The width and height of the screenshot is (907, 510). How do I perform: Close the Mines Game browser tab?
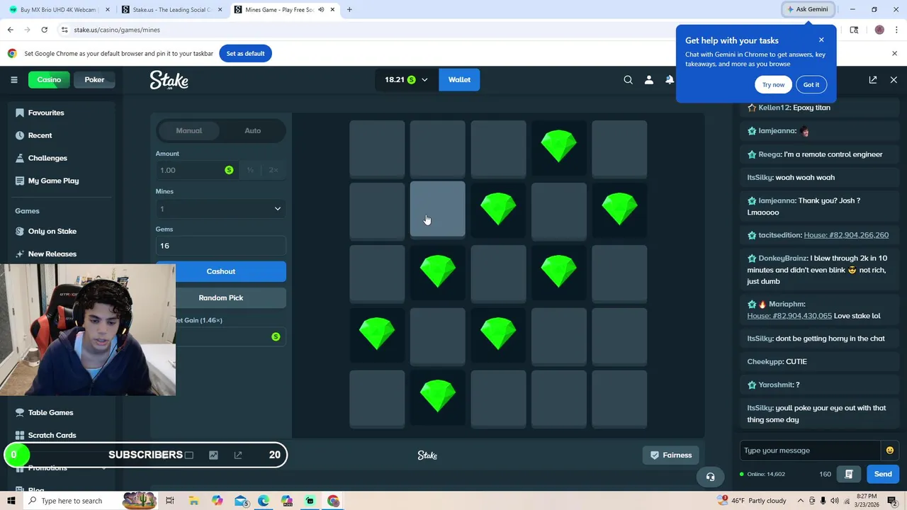[x=331, y=10]
